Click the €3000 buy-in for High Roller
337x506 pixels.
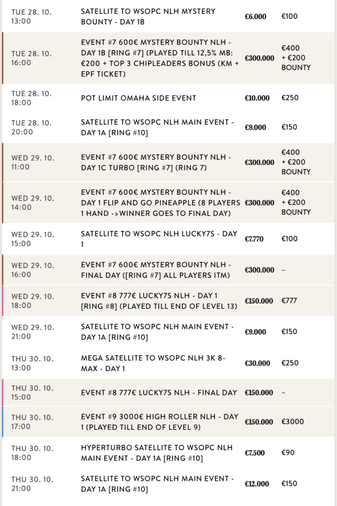coord(293,422)
